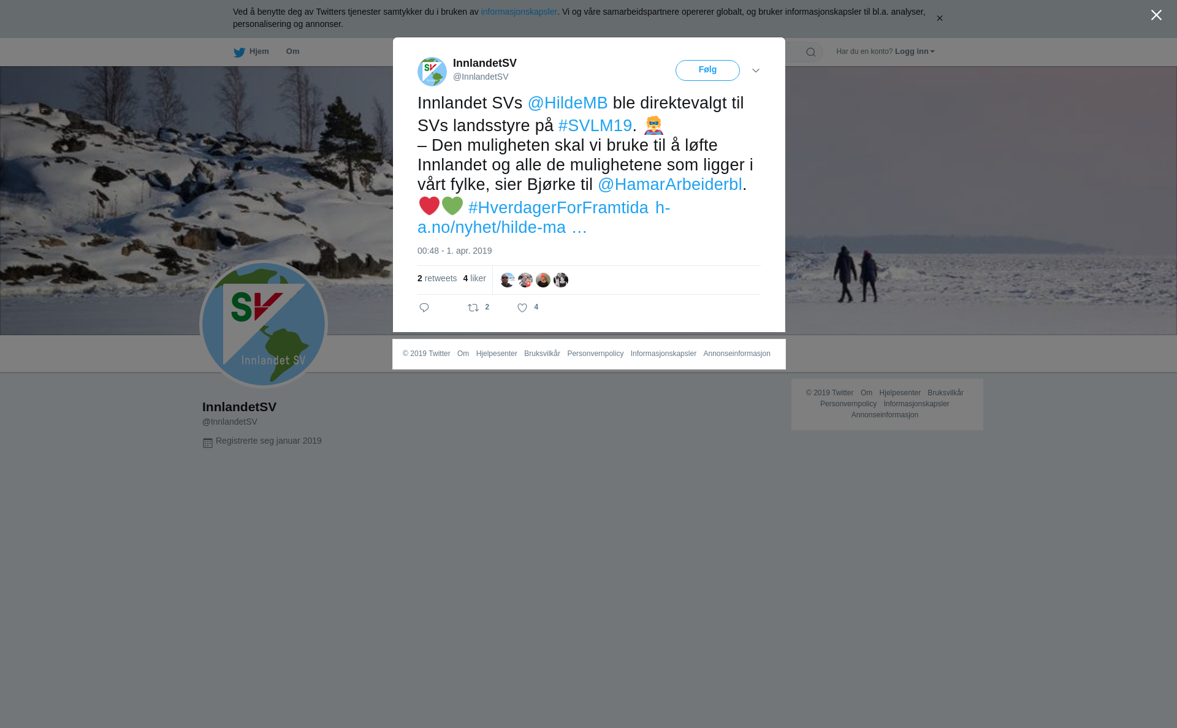Like the tweet with heart icon
The width and height of the screenshot is (1177, 728).
click(x=522, y=308)
